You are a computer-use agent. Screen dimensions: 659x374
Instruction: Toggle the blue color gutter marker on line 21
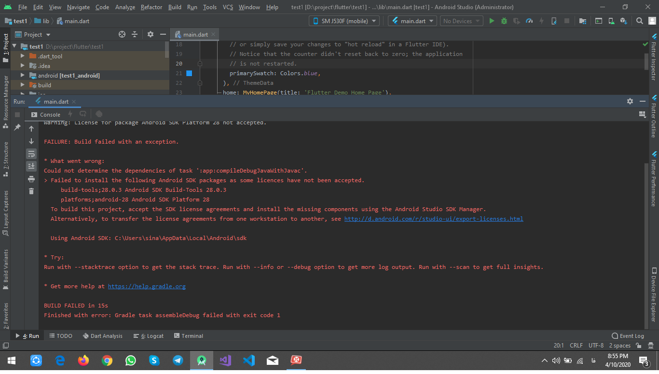tap(189, 73)
